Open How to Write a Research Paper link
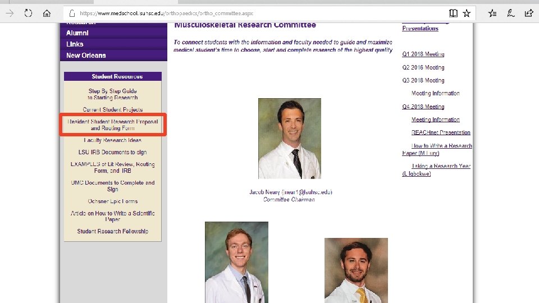The image size is (539, 303). coord(437,149)
